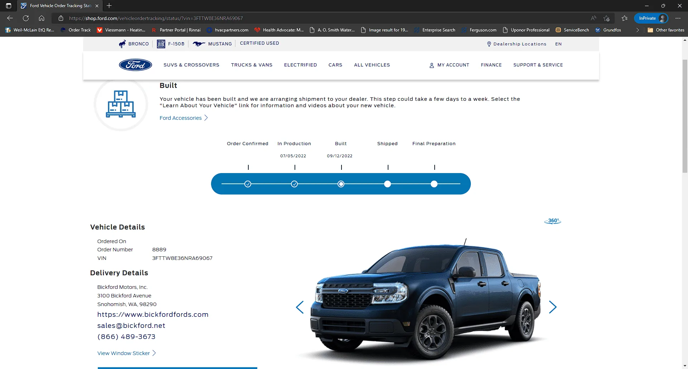
Task: Click dealer phone number (866) 489-3673
Action: click(126, 337)
